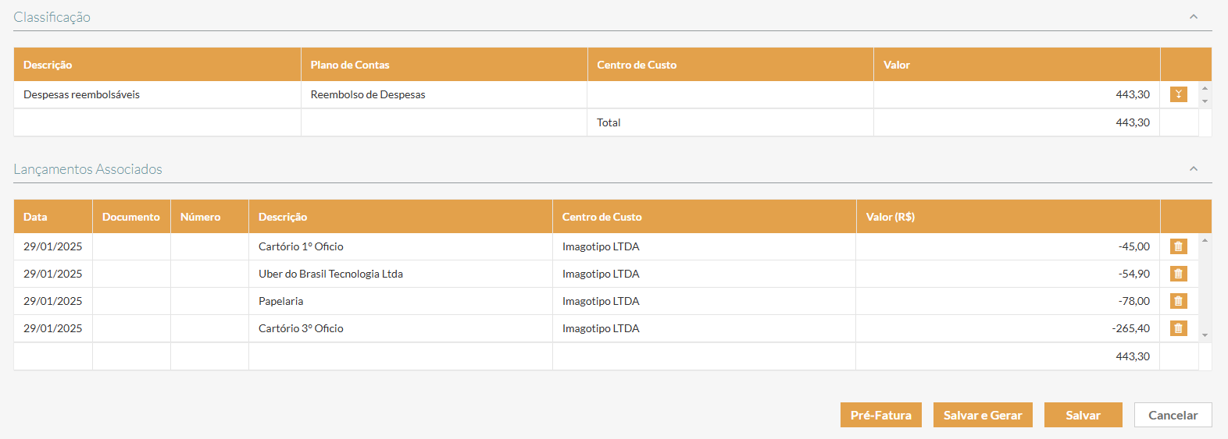Click the date in the Papelaria row
This screenshot has width=1228, height=439.
pyautogui.click(x=52, y=301)
